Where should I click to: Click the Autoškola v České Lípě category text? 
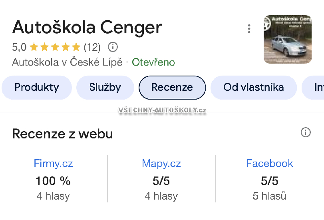[67, 62]
